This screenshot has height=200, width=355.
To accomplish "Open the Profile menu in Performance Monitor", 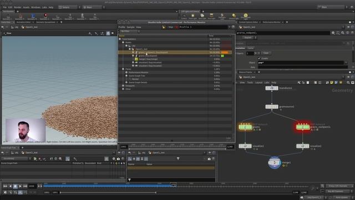I will click(x=121, y=27).
